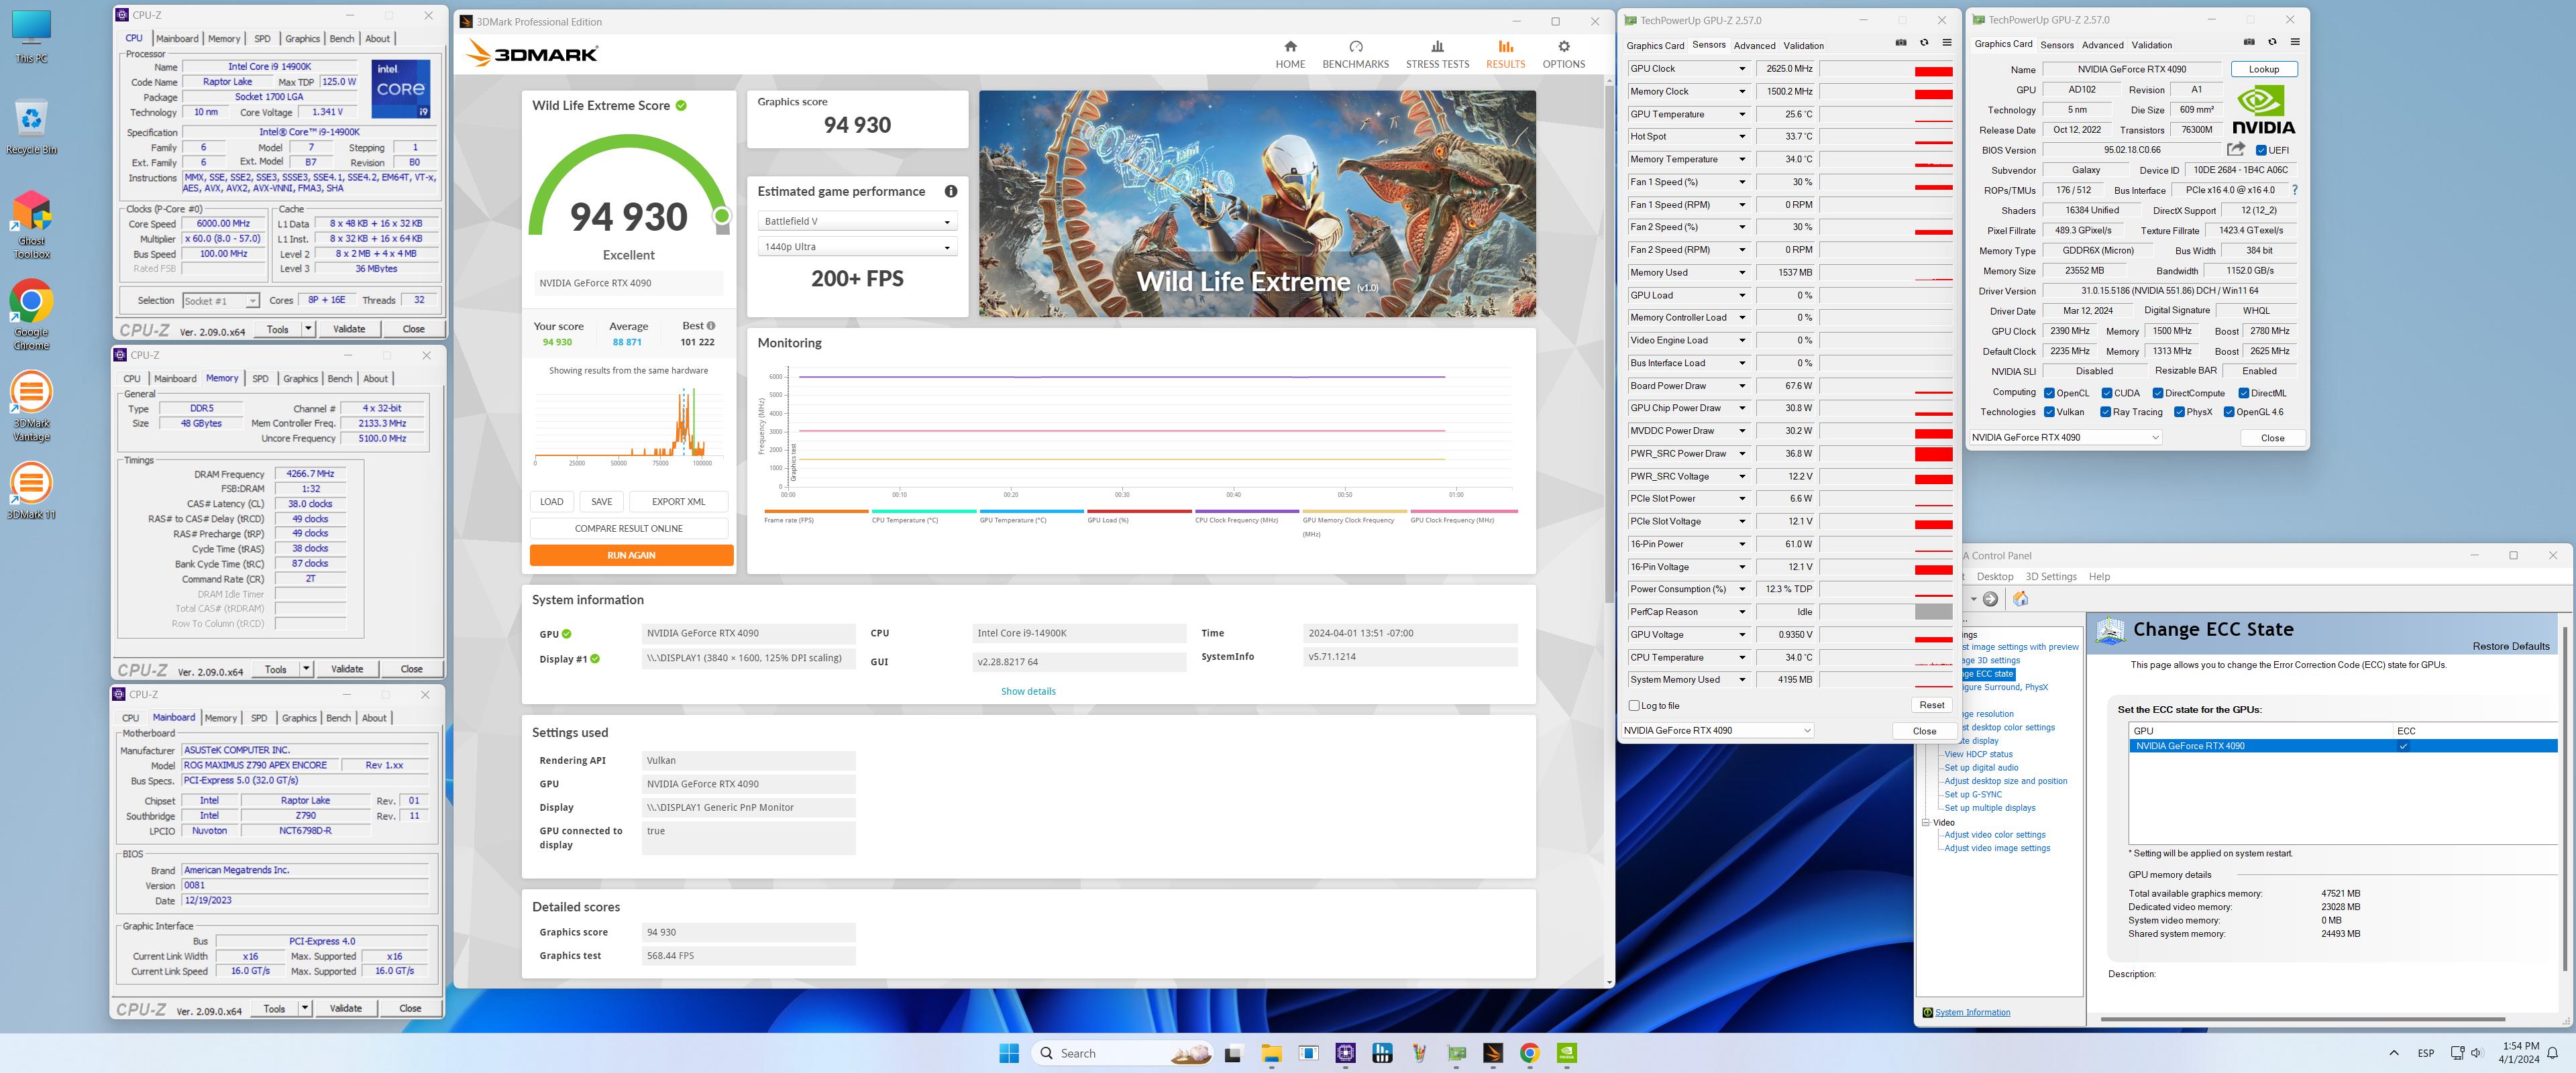Refresh sensors in GPU-Z Sensors window
The image size is (2576, 1073).
[1924, 43]
